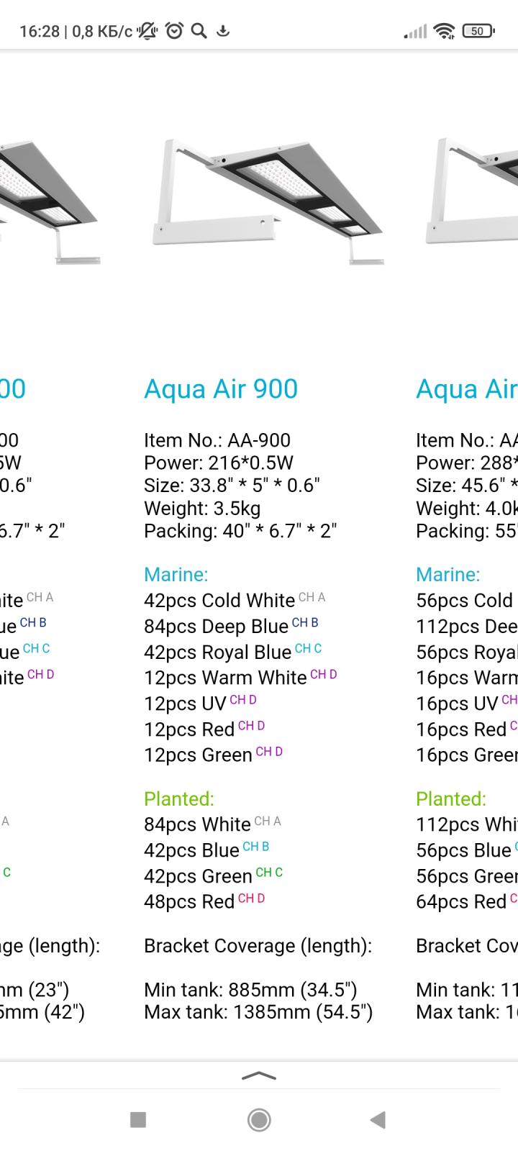This screenshot has width=518, height=1151.
Task: Tap the Item No. AA-900 text
Action: click(x=217, y=440)
